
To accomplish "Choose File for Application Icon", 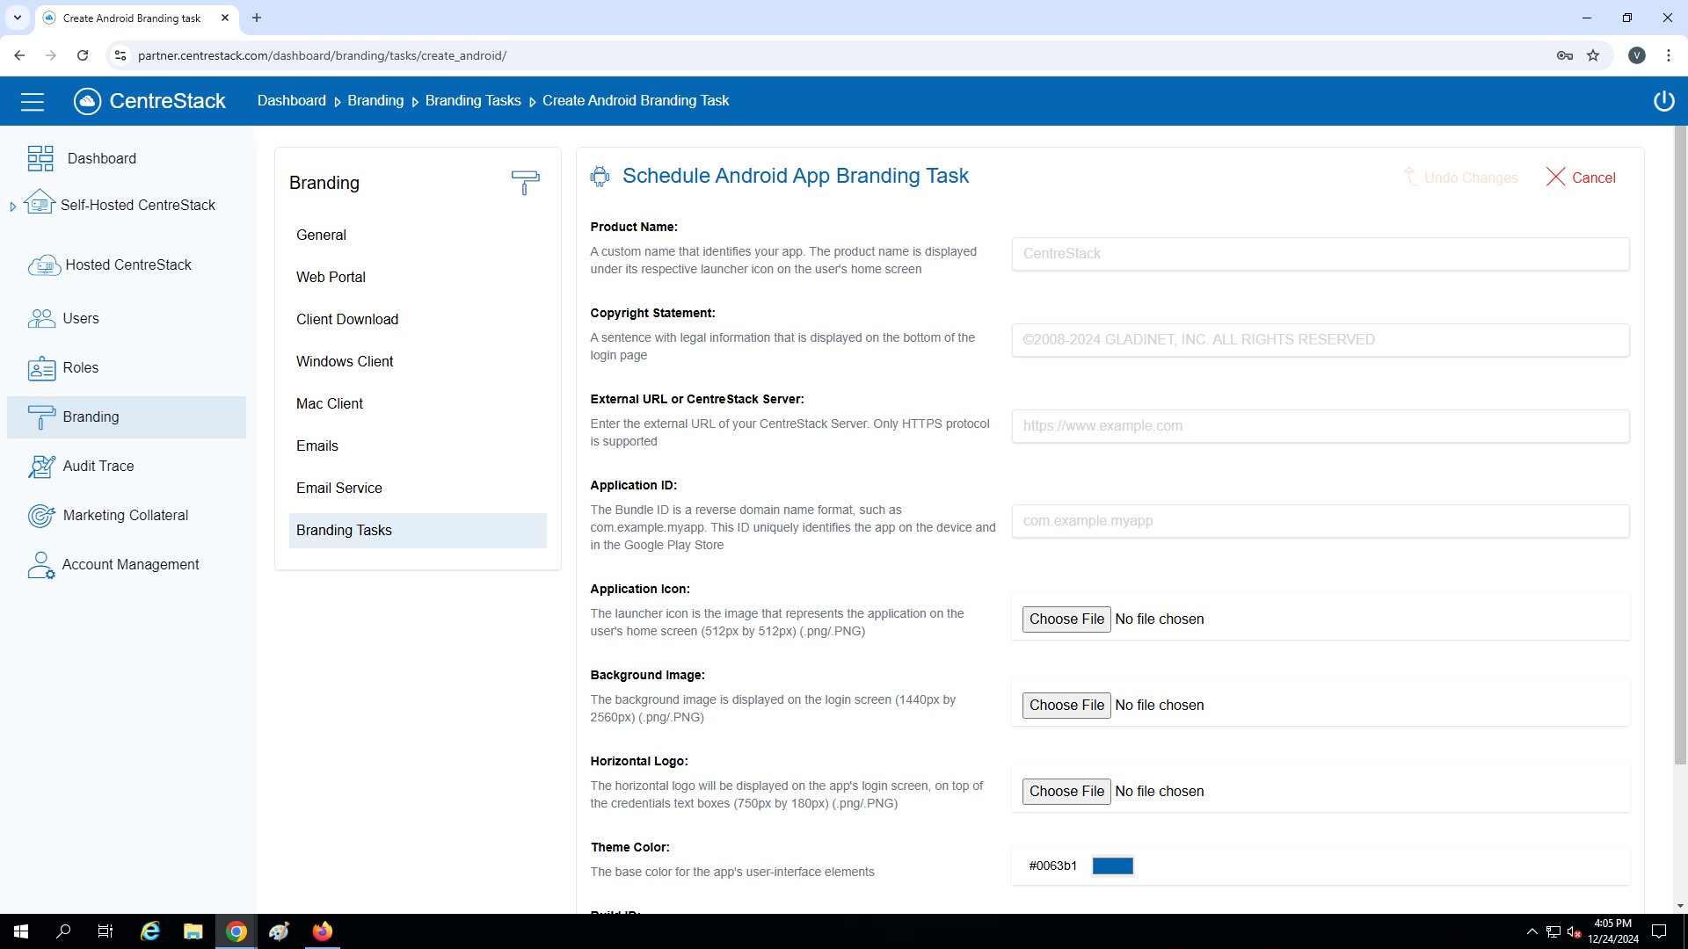I will coord(1066,619).
